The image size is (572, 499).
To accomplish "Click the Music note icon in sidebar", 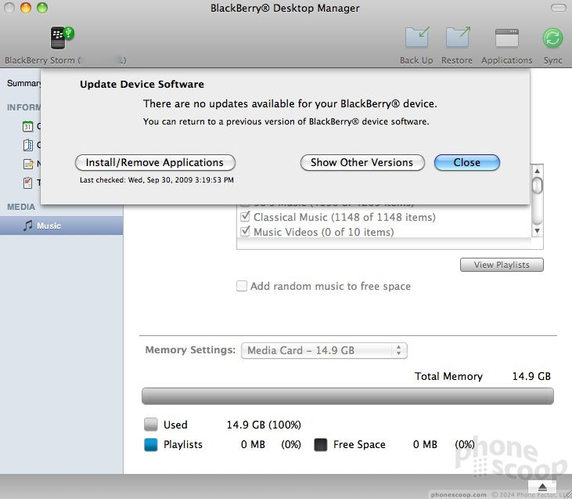I will pos(27,226).
